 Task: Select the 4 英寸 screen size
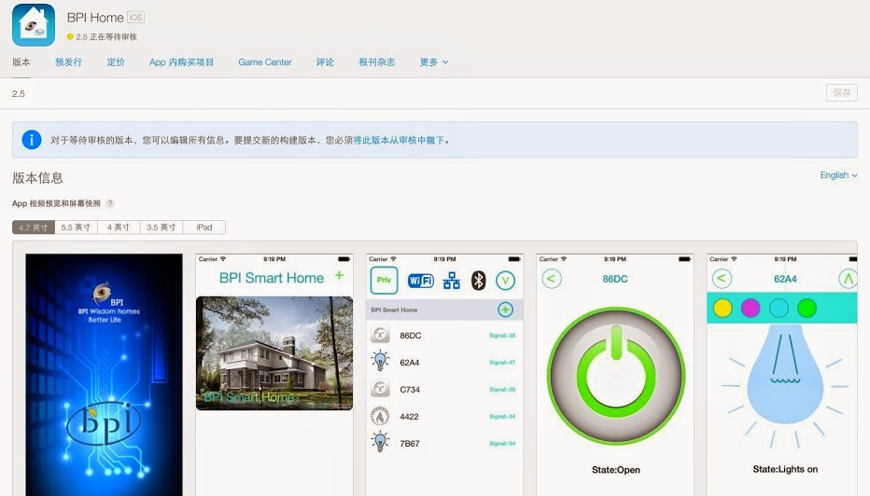(x=119, y=227)
